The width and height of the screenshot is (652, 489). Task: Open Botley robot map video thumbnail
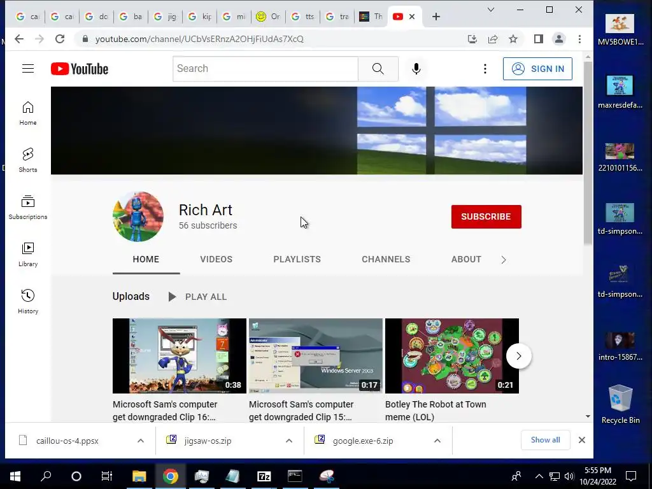[x=452, y=356]
